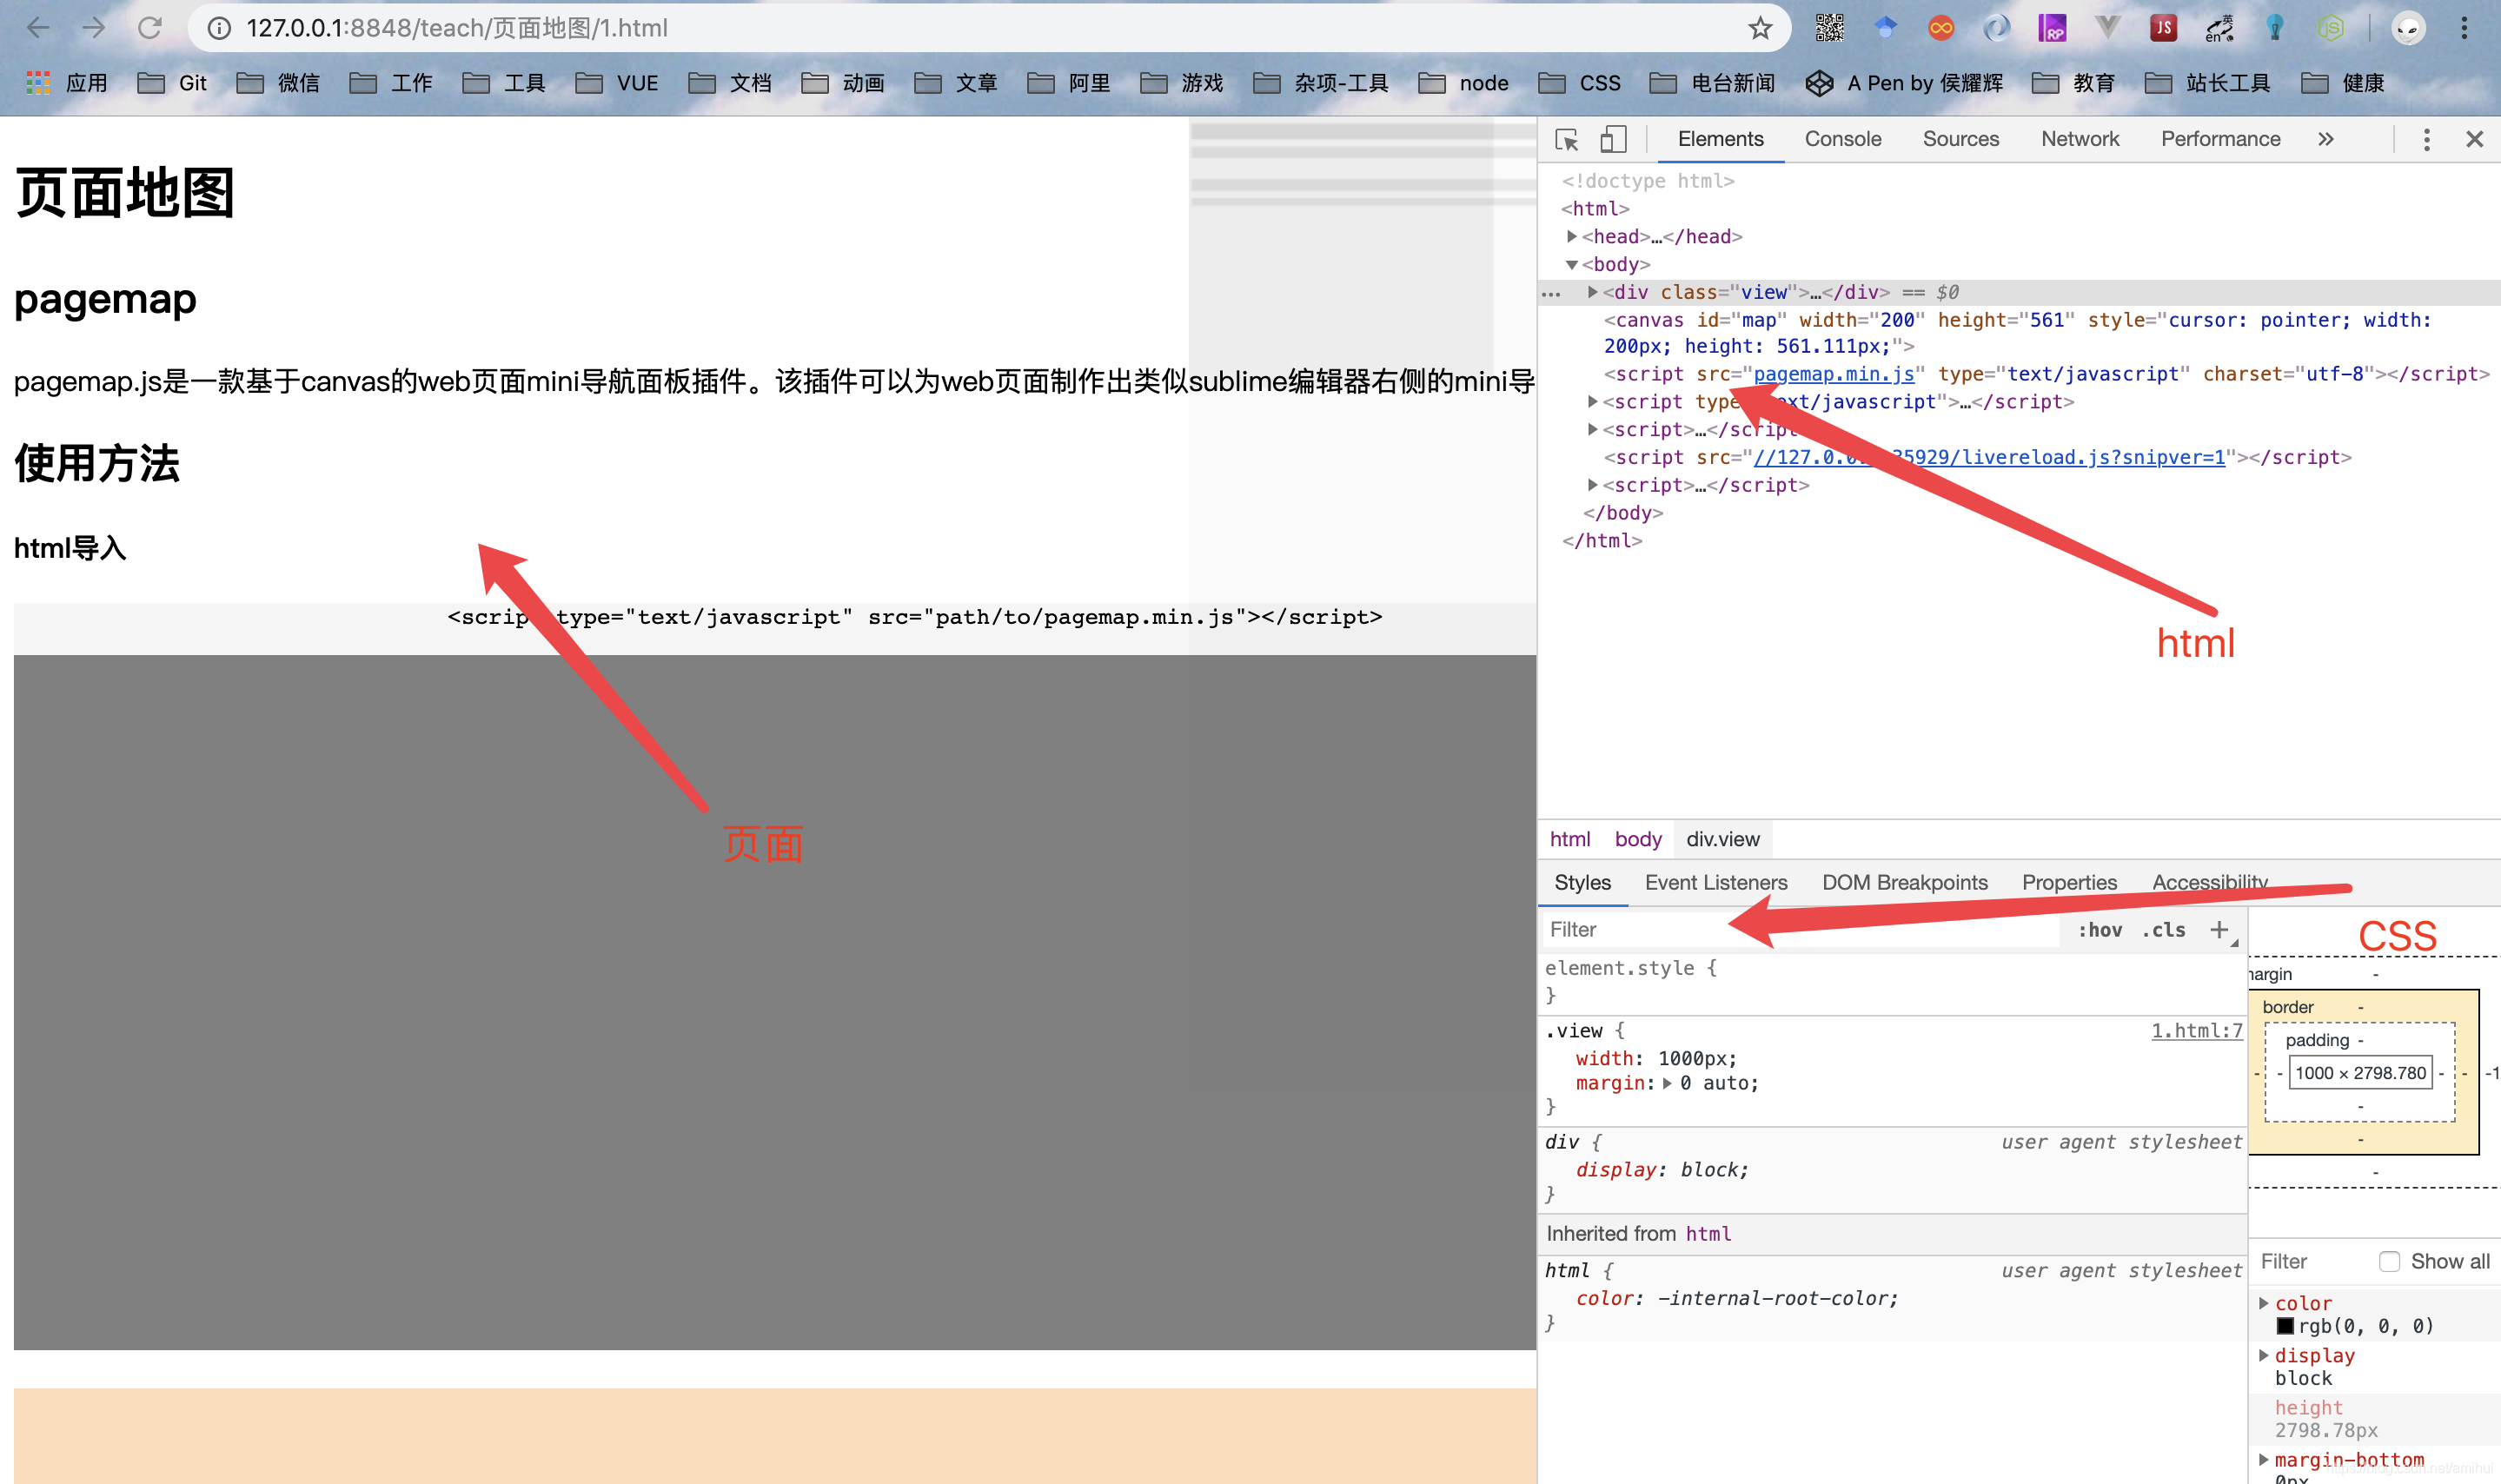
Task: Expand the head element node
Action: click(1572, 236)
